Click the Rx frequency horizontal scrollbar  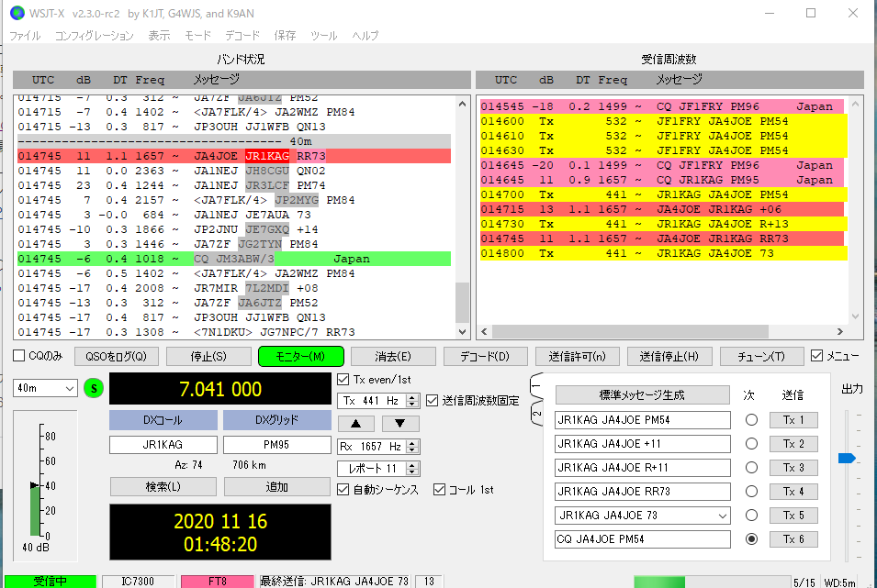point(662,331)
